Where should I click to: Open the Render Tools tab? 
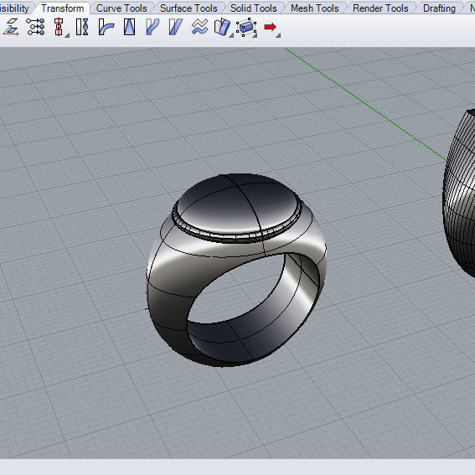pos(380,8)
